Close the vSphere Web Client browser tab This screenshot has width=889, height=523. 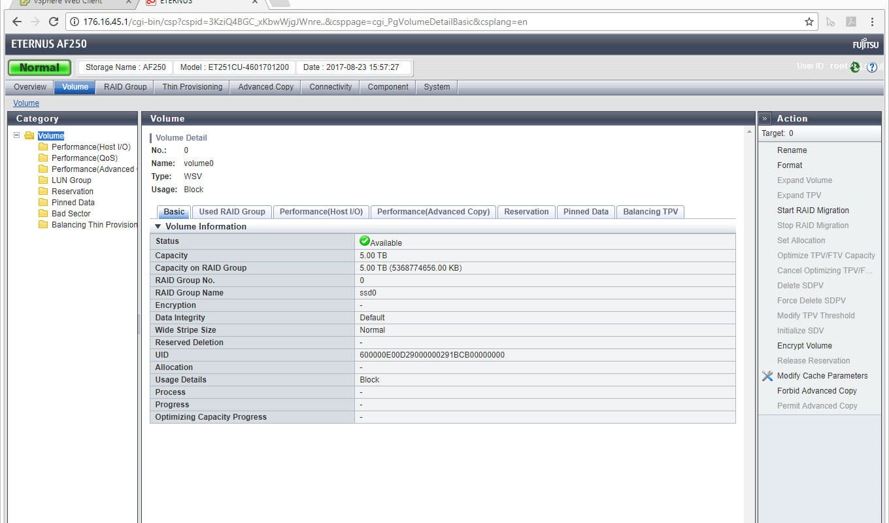pos(129,2)
